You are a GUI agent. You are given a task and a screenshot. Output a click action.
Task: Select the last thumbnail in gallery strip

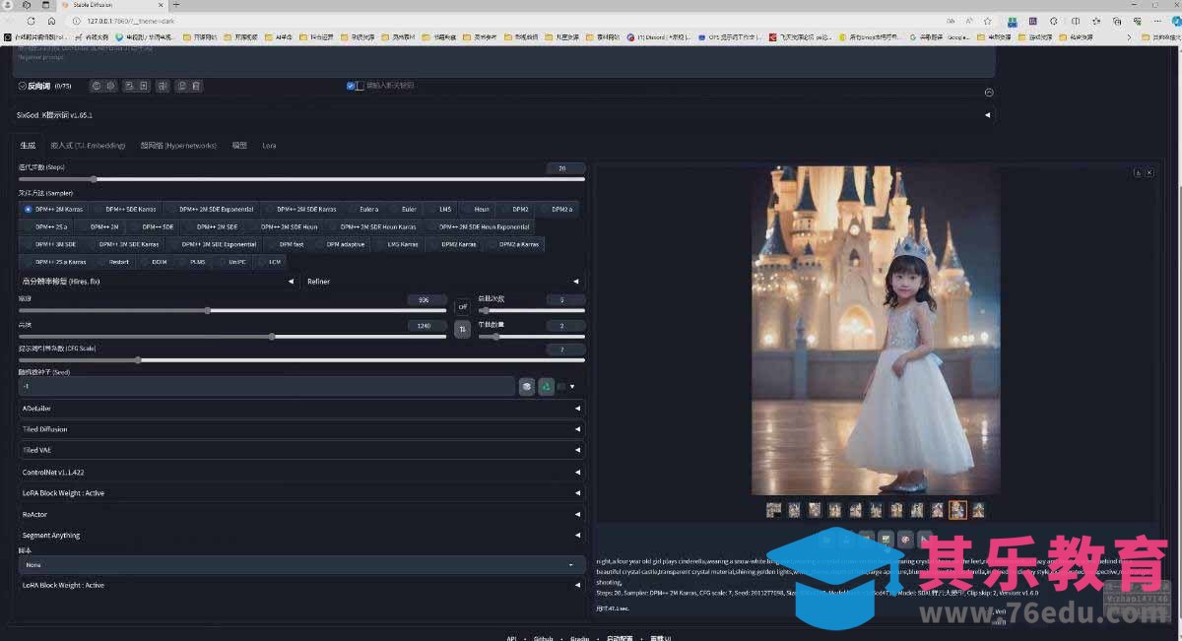(x=978, y=510)
